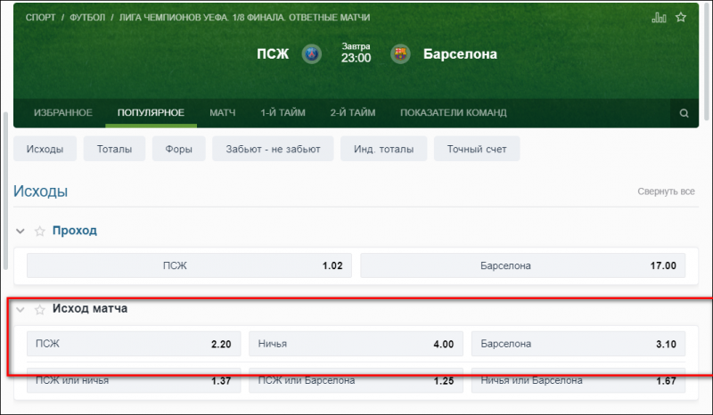The width and height of the screenshot is (713, 415).
Task: Click the Исход матча section title
Action: [x=90, y=309]
